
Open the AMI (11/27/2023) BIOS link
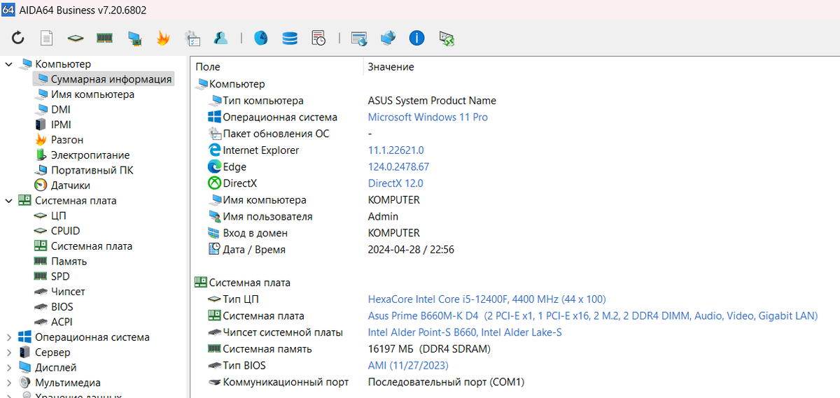[408, 366]
